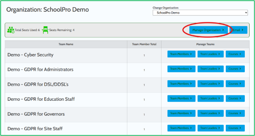The image size is (255, 136).
Task: Open Team Leaders for Demo - Cyber Security
Action: [210, 54]
